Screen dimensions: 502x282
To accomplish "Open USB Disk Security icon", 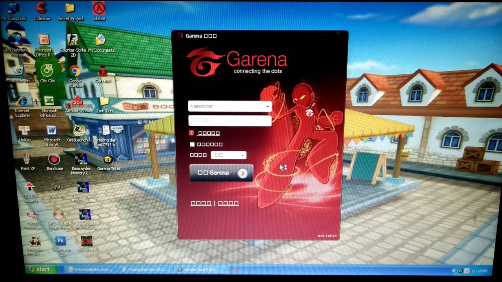I will pos(30,192).
